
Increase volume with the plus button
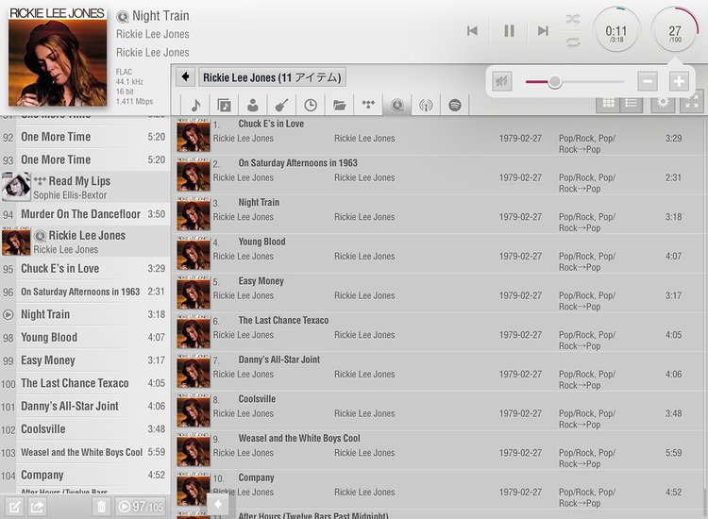click(679, 81)
